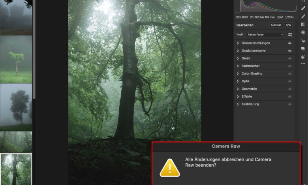Toggle Grundeinstellungen panel visibility eye
308x185 pixels.
290,43
